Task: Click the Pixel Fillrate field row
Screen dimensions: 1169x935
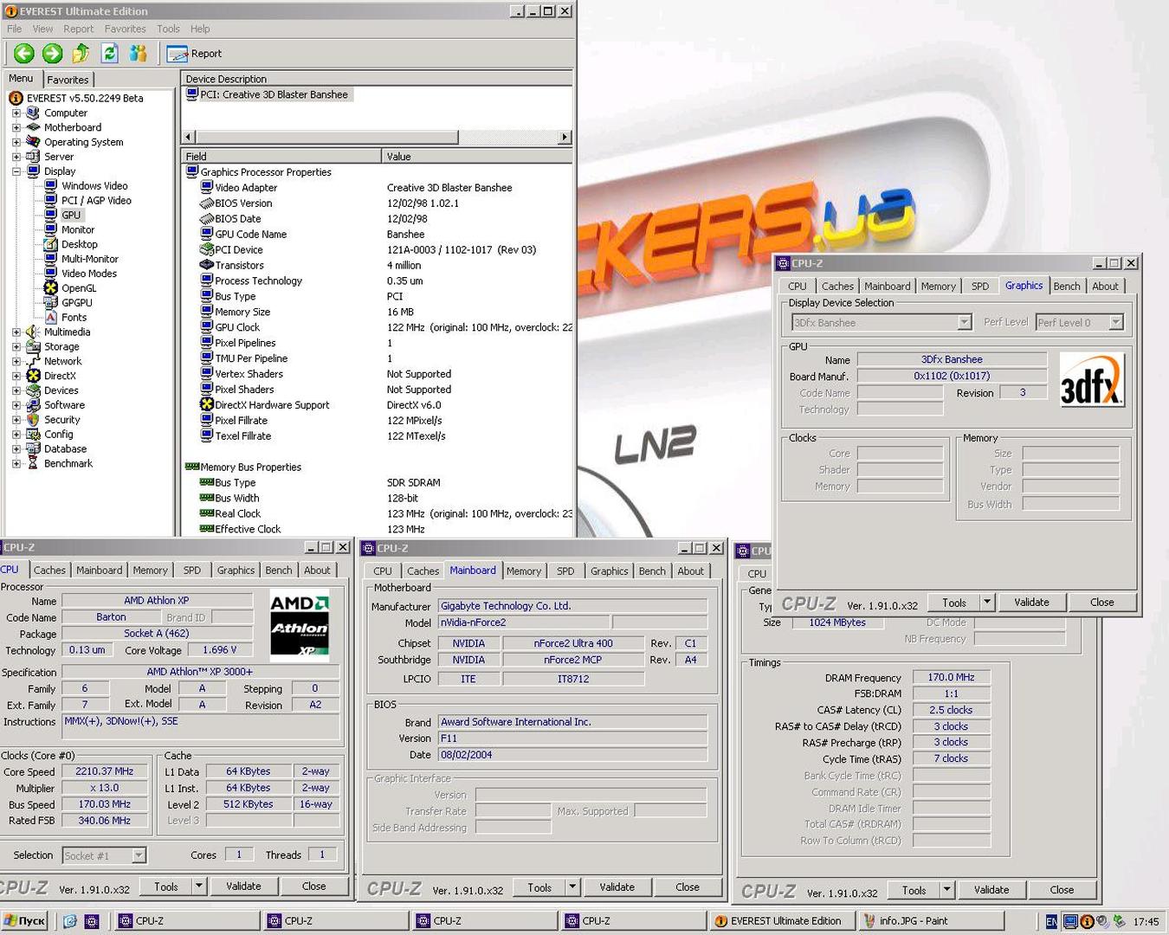Action: coord(378,421)
